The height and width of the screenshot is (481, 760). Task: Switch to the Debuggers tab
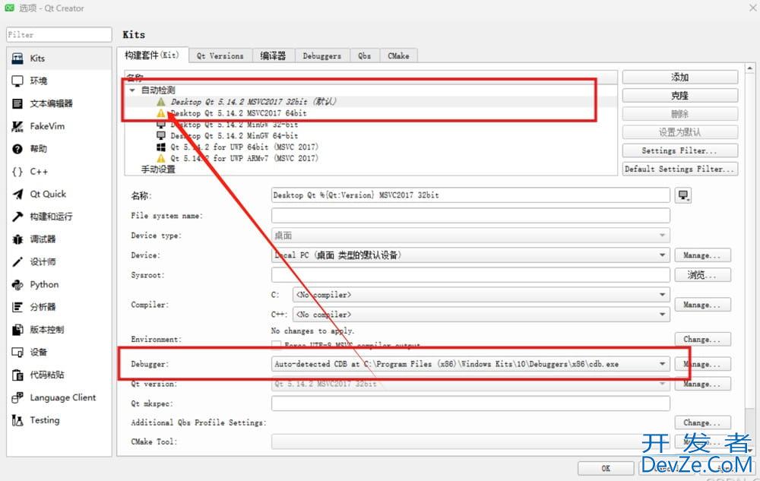click(321, 56)
